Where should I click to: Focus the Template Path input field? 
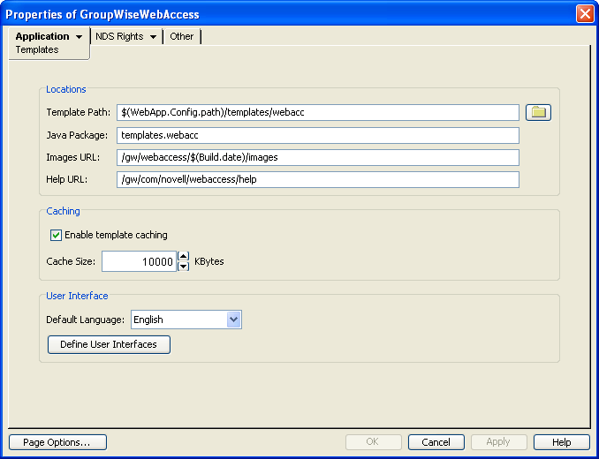(x=318, y=113)
